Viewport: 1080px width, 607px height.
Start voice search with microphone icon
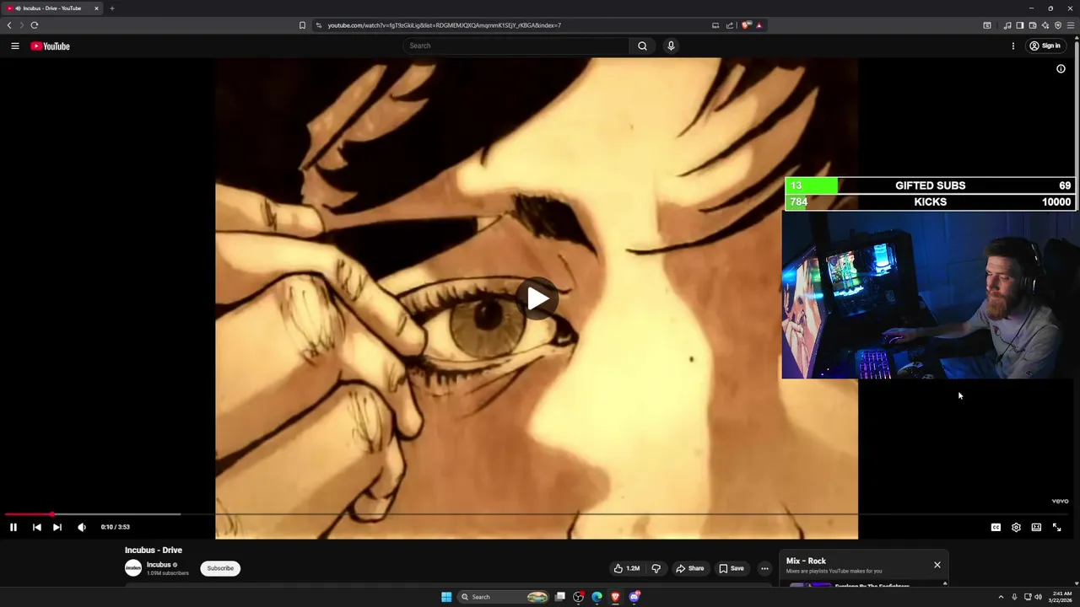click(671, 46)
